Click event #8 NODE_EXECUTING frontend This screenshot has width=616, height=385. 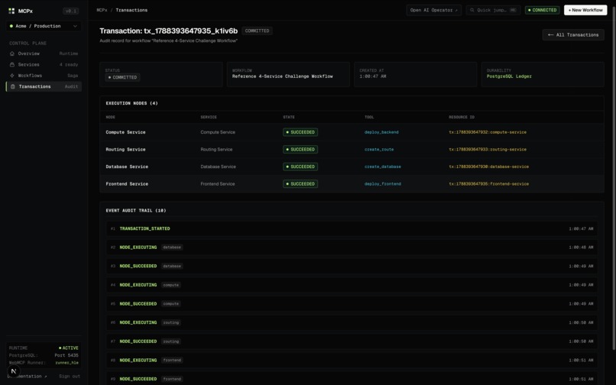[352, 361]
